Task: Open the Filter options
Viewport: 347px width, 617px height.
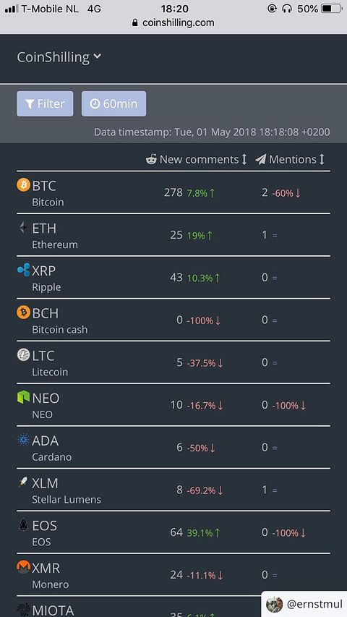Action: click(x=45, y=104)
